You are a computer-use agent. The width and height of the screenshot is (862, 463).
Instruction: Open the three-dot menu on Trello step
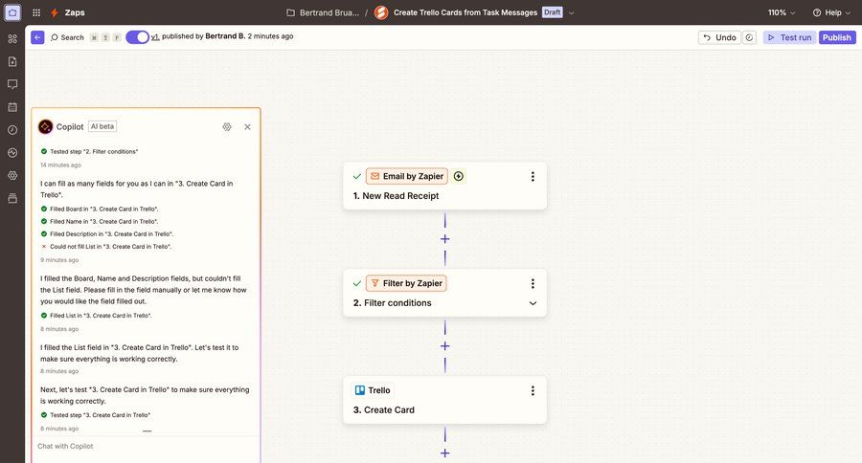(x=533, y=390)
